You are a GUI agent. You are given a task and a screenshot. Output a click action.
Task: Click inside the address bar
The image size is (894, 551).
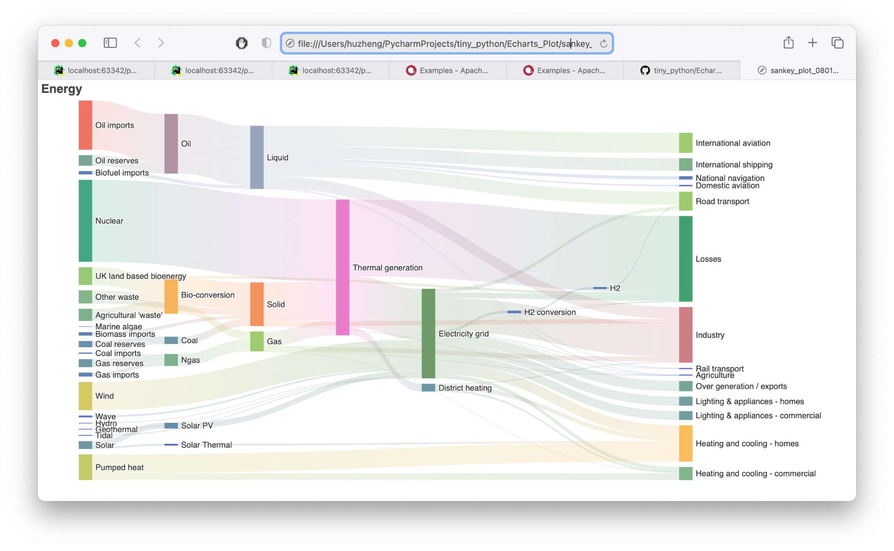click(447, 44)
